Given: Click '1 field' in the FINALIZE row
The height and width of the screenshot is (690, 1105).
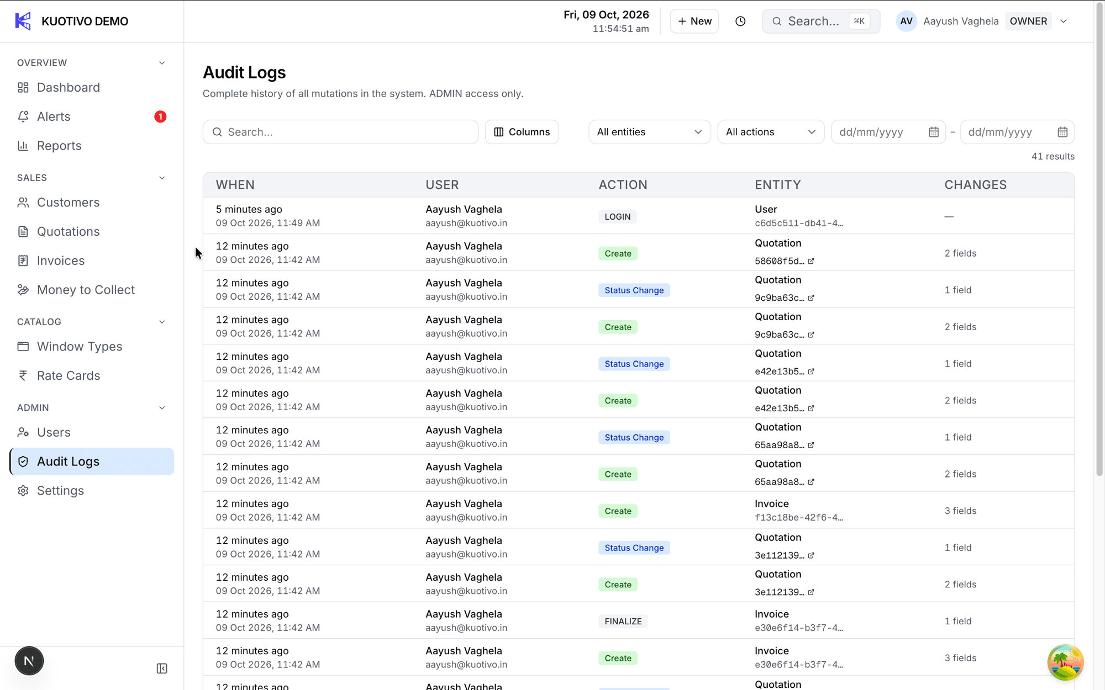Looking at the screenshot, I should point(957,621).
